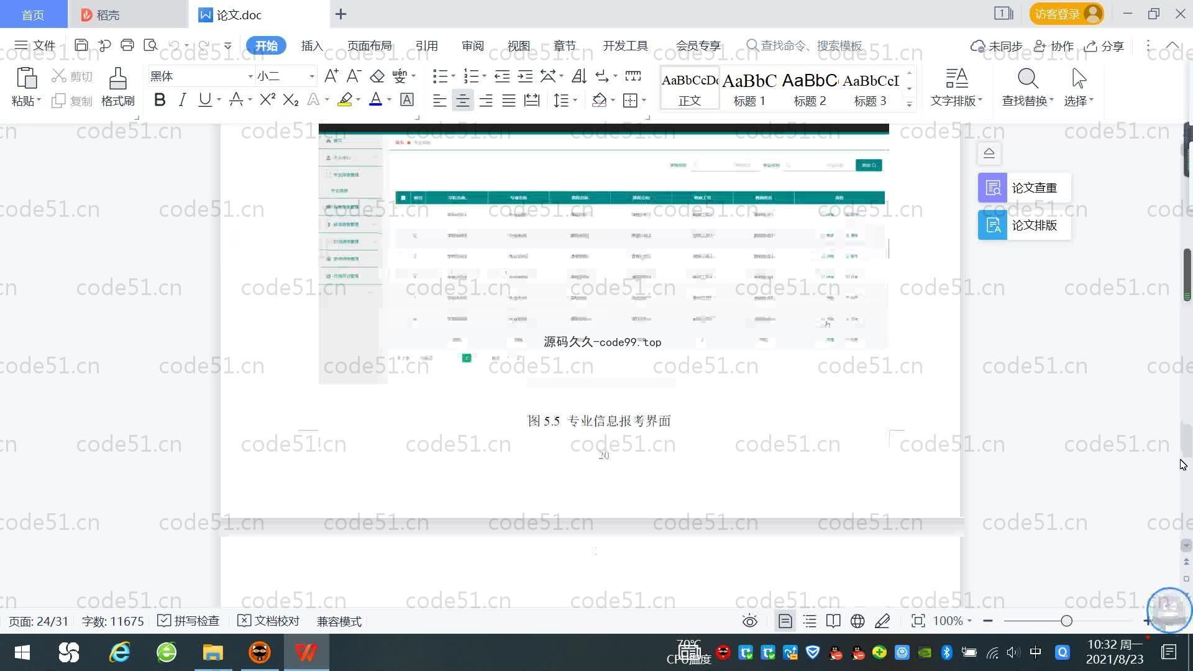Apply the 标题 1 (Heading 1) style
Screen dimensions: 1193x671
pyautogui.click(x=749, y=89)
